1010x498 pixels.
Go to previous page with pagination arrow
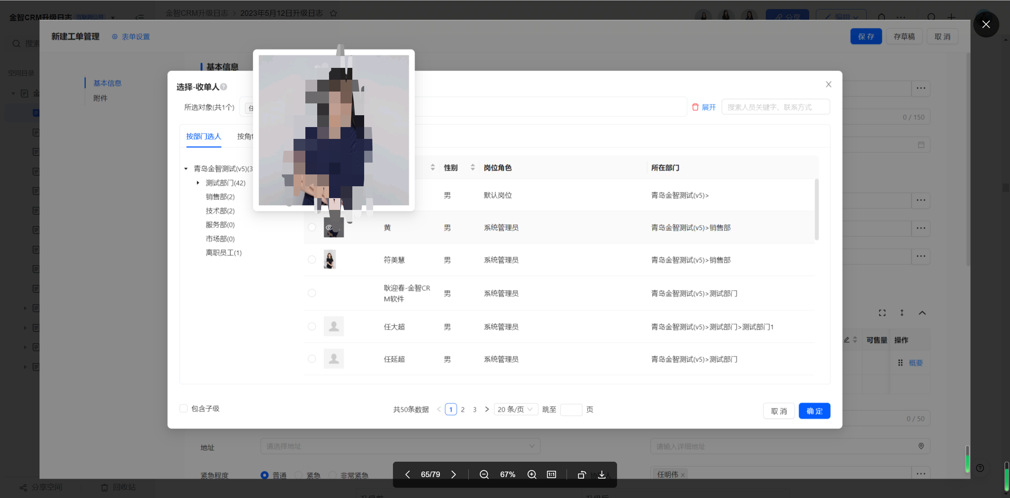439,410
